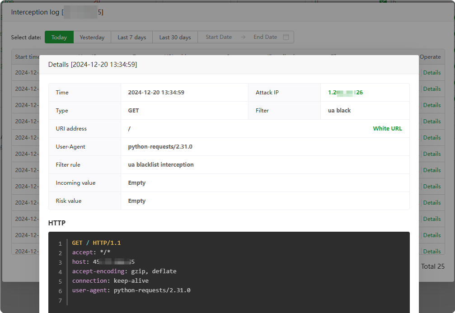Select the Today date filter

59,37
